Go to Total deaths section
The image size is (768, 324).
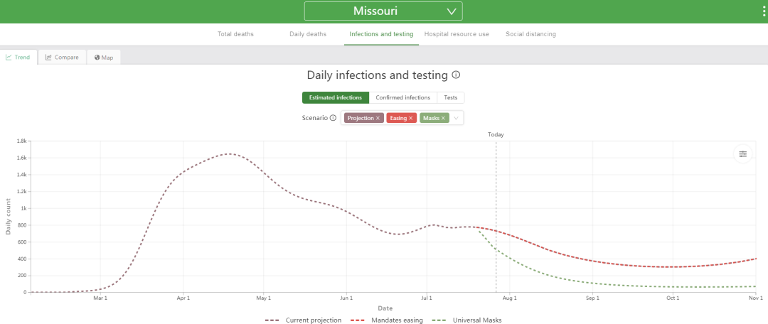(235, 34)
